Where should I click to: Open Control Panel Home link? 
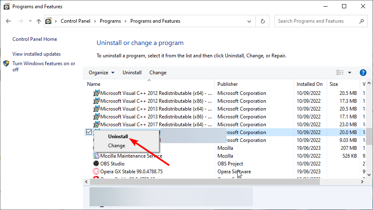[x=35, y=39]
